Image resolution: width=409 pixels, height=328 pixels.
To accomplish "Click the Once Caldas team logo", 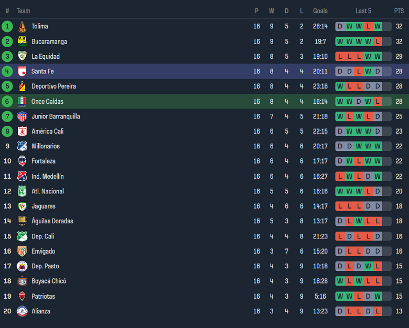I will click(x=22, y=102).
